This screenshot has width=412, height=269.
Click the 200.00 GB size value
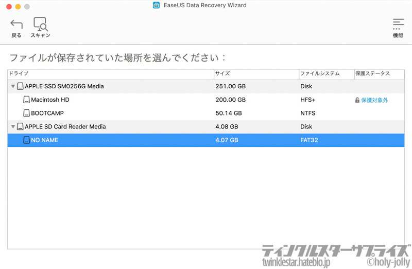coord(230,100)
